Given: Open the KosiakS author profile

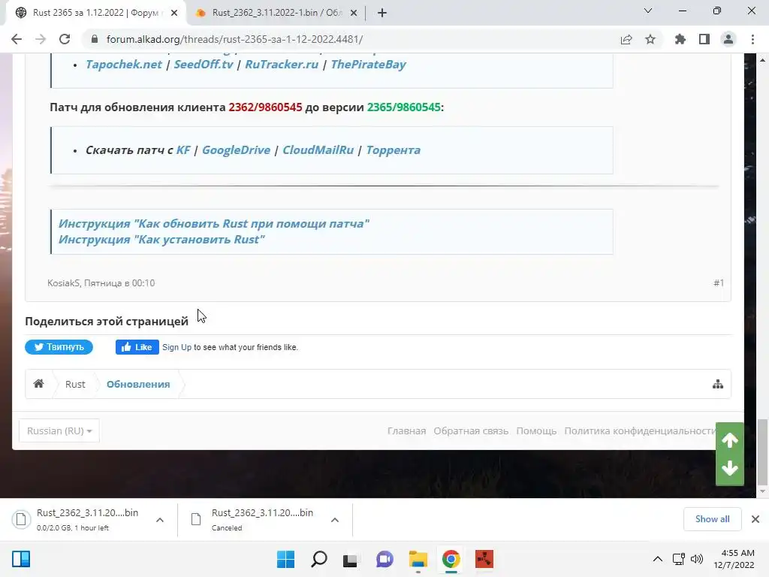Looking at the screenshot, I should [63, 283].
